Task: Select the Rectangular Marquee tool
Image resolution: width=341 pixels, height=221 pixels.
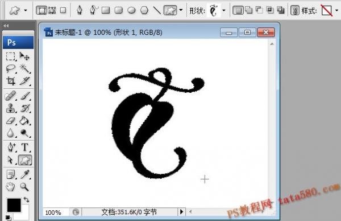Action: [x=10, y=56]
